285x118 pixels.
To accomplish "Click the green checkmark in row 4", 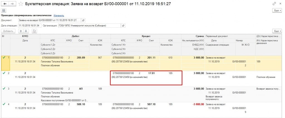I will (x=4, y=104).
